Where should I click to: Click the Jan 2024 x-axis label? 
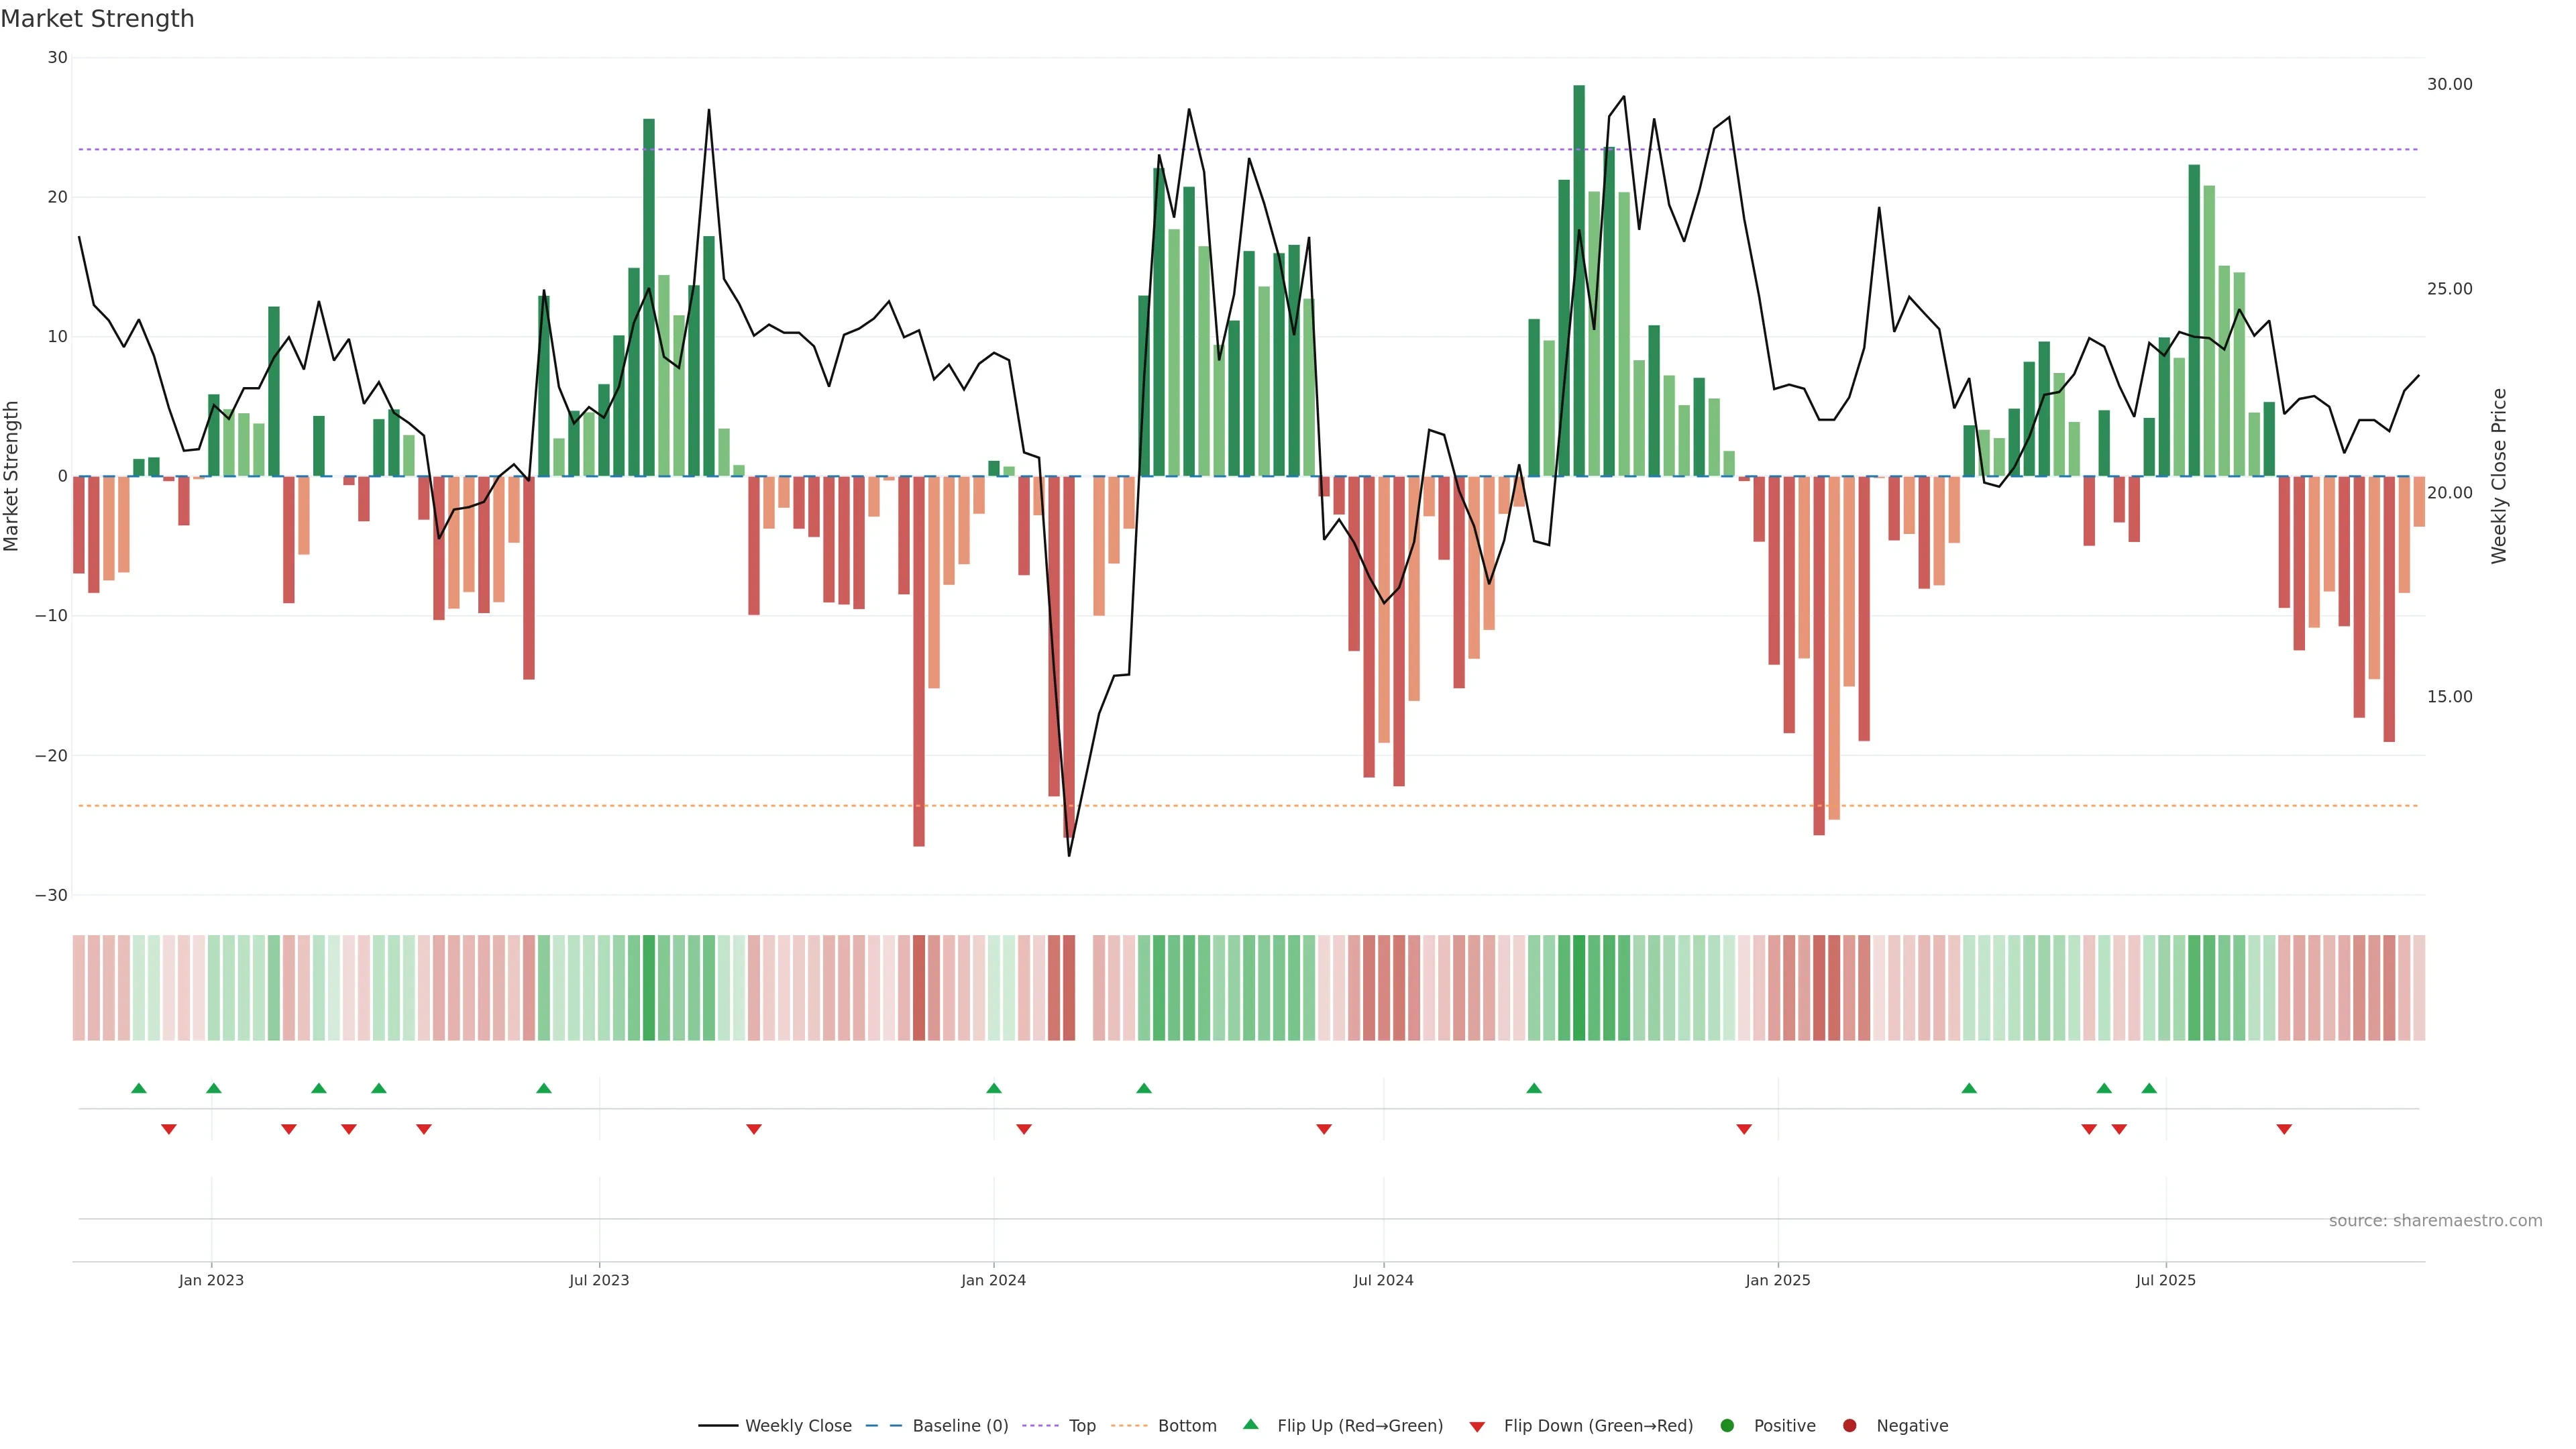click(993, 1280)
